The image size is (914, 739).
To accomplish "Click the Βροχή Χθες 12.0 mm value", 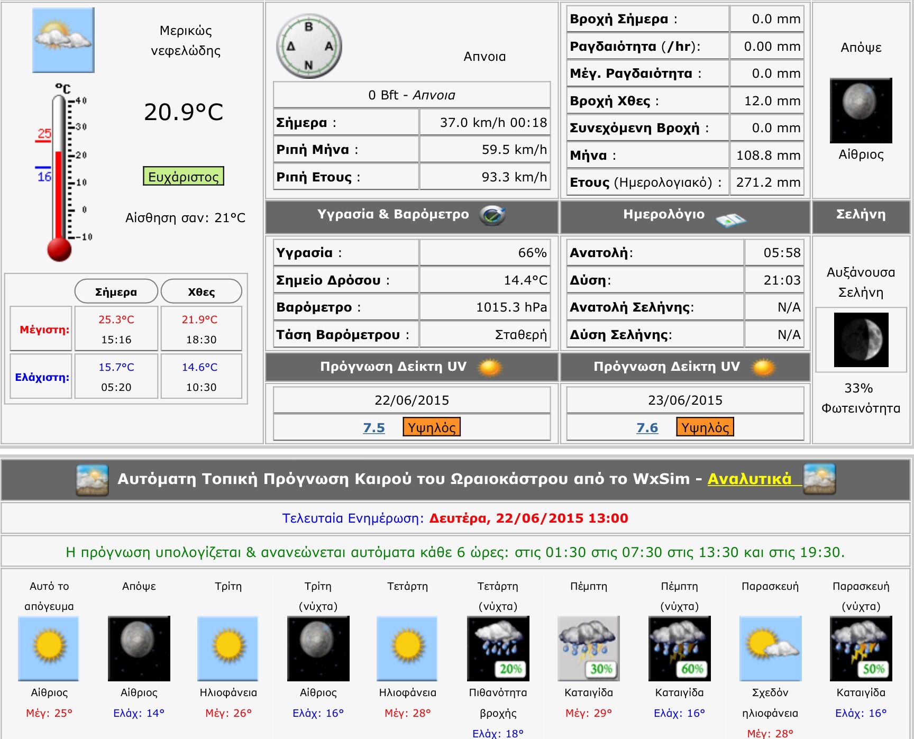I will click(x=772, y=101).
